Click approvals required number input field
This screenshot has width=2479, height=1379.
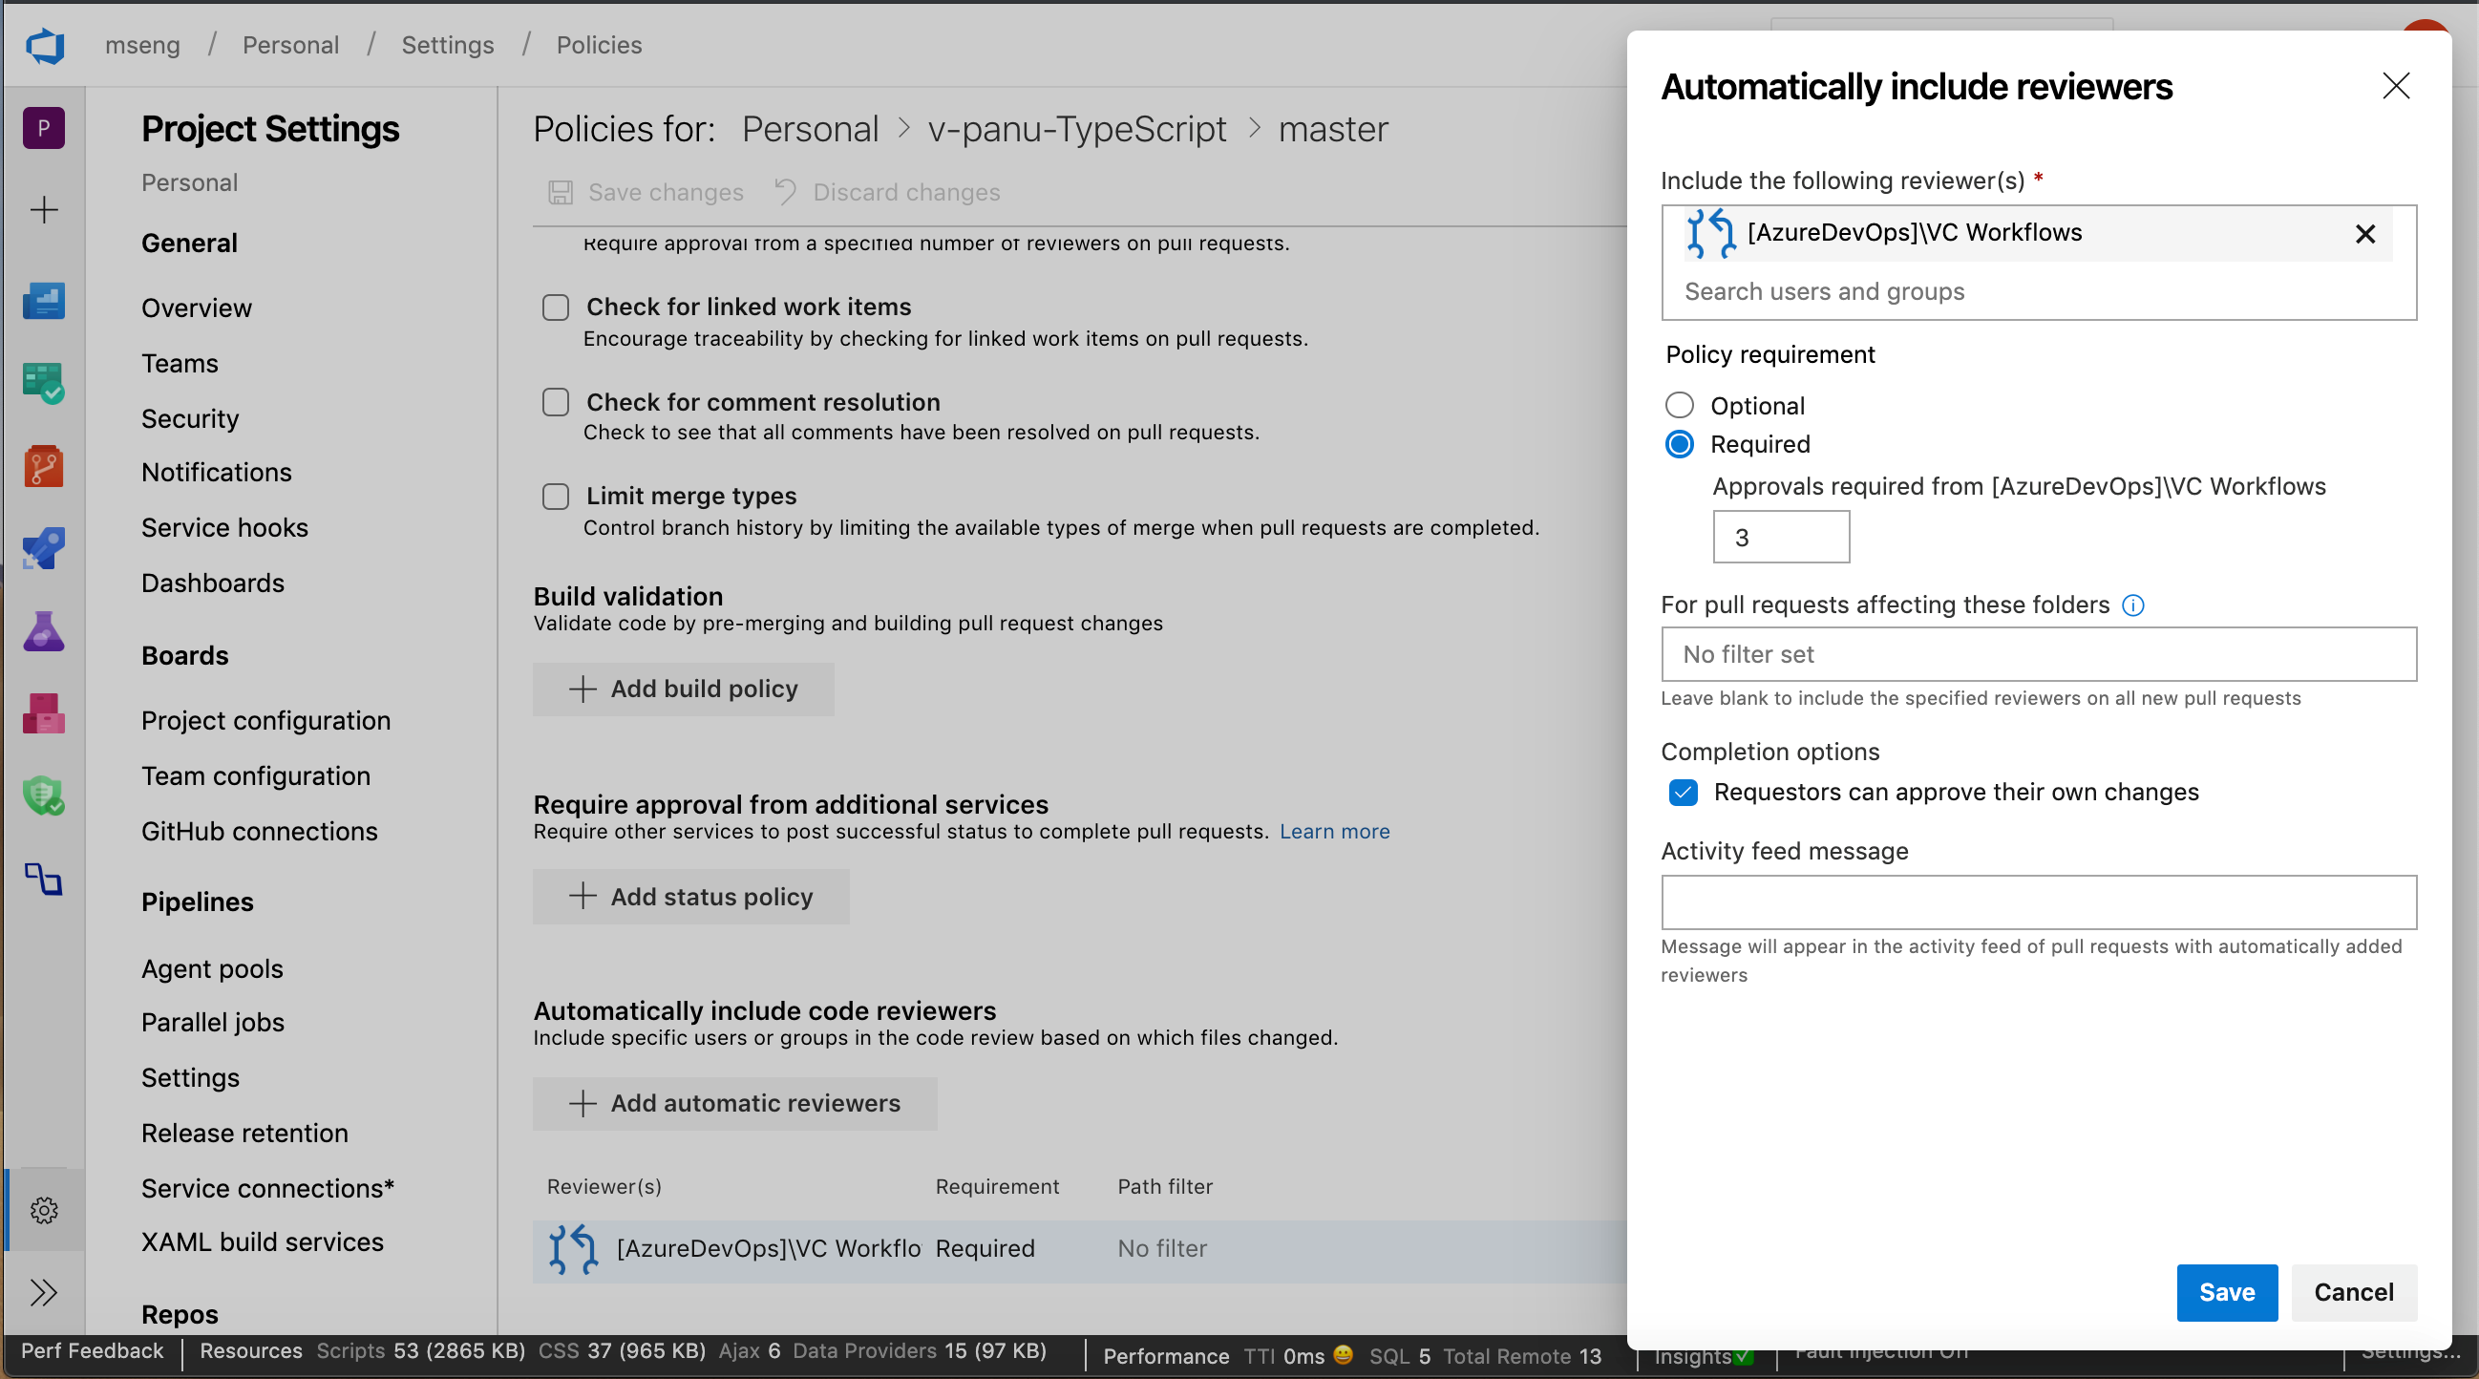pyautogui.click(x=1779, y=537)
